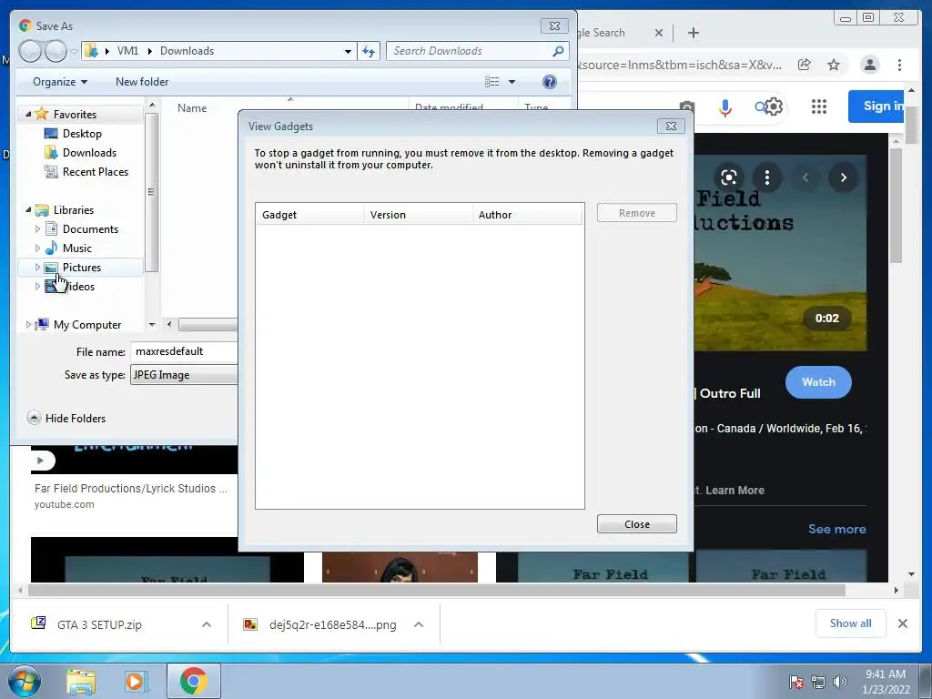Expand the My Computer node

click(28, 325)
